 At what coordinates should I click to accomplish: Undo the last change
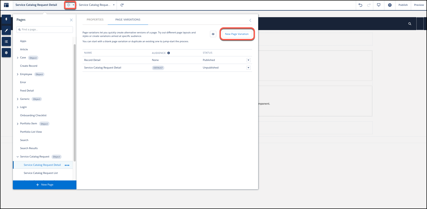[x=360, y=5]
